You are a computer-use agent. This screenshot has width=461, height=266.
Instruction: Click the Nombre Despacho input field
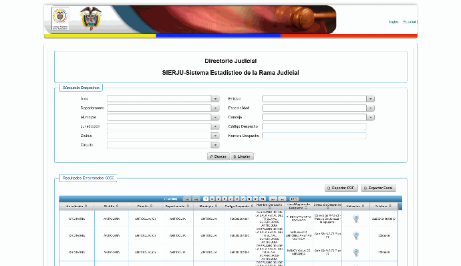tap(314, 136)
